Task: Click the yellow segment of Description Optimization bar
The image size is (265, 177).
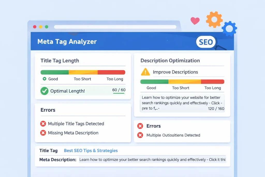Action: pos(185,82)
